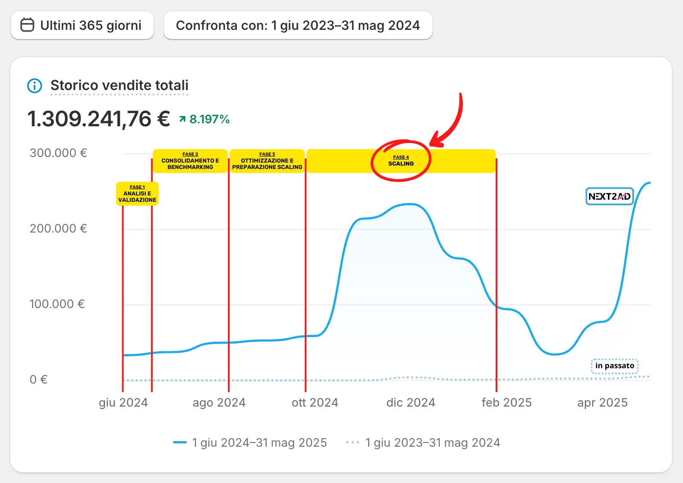The width and height of the screenshot is (683, 483).
Task: Click the 'in passato' dotted label
Action: tap(615, 366)
